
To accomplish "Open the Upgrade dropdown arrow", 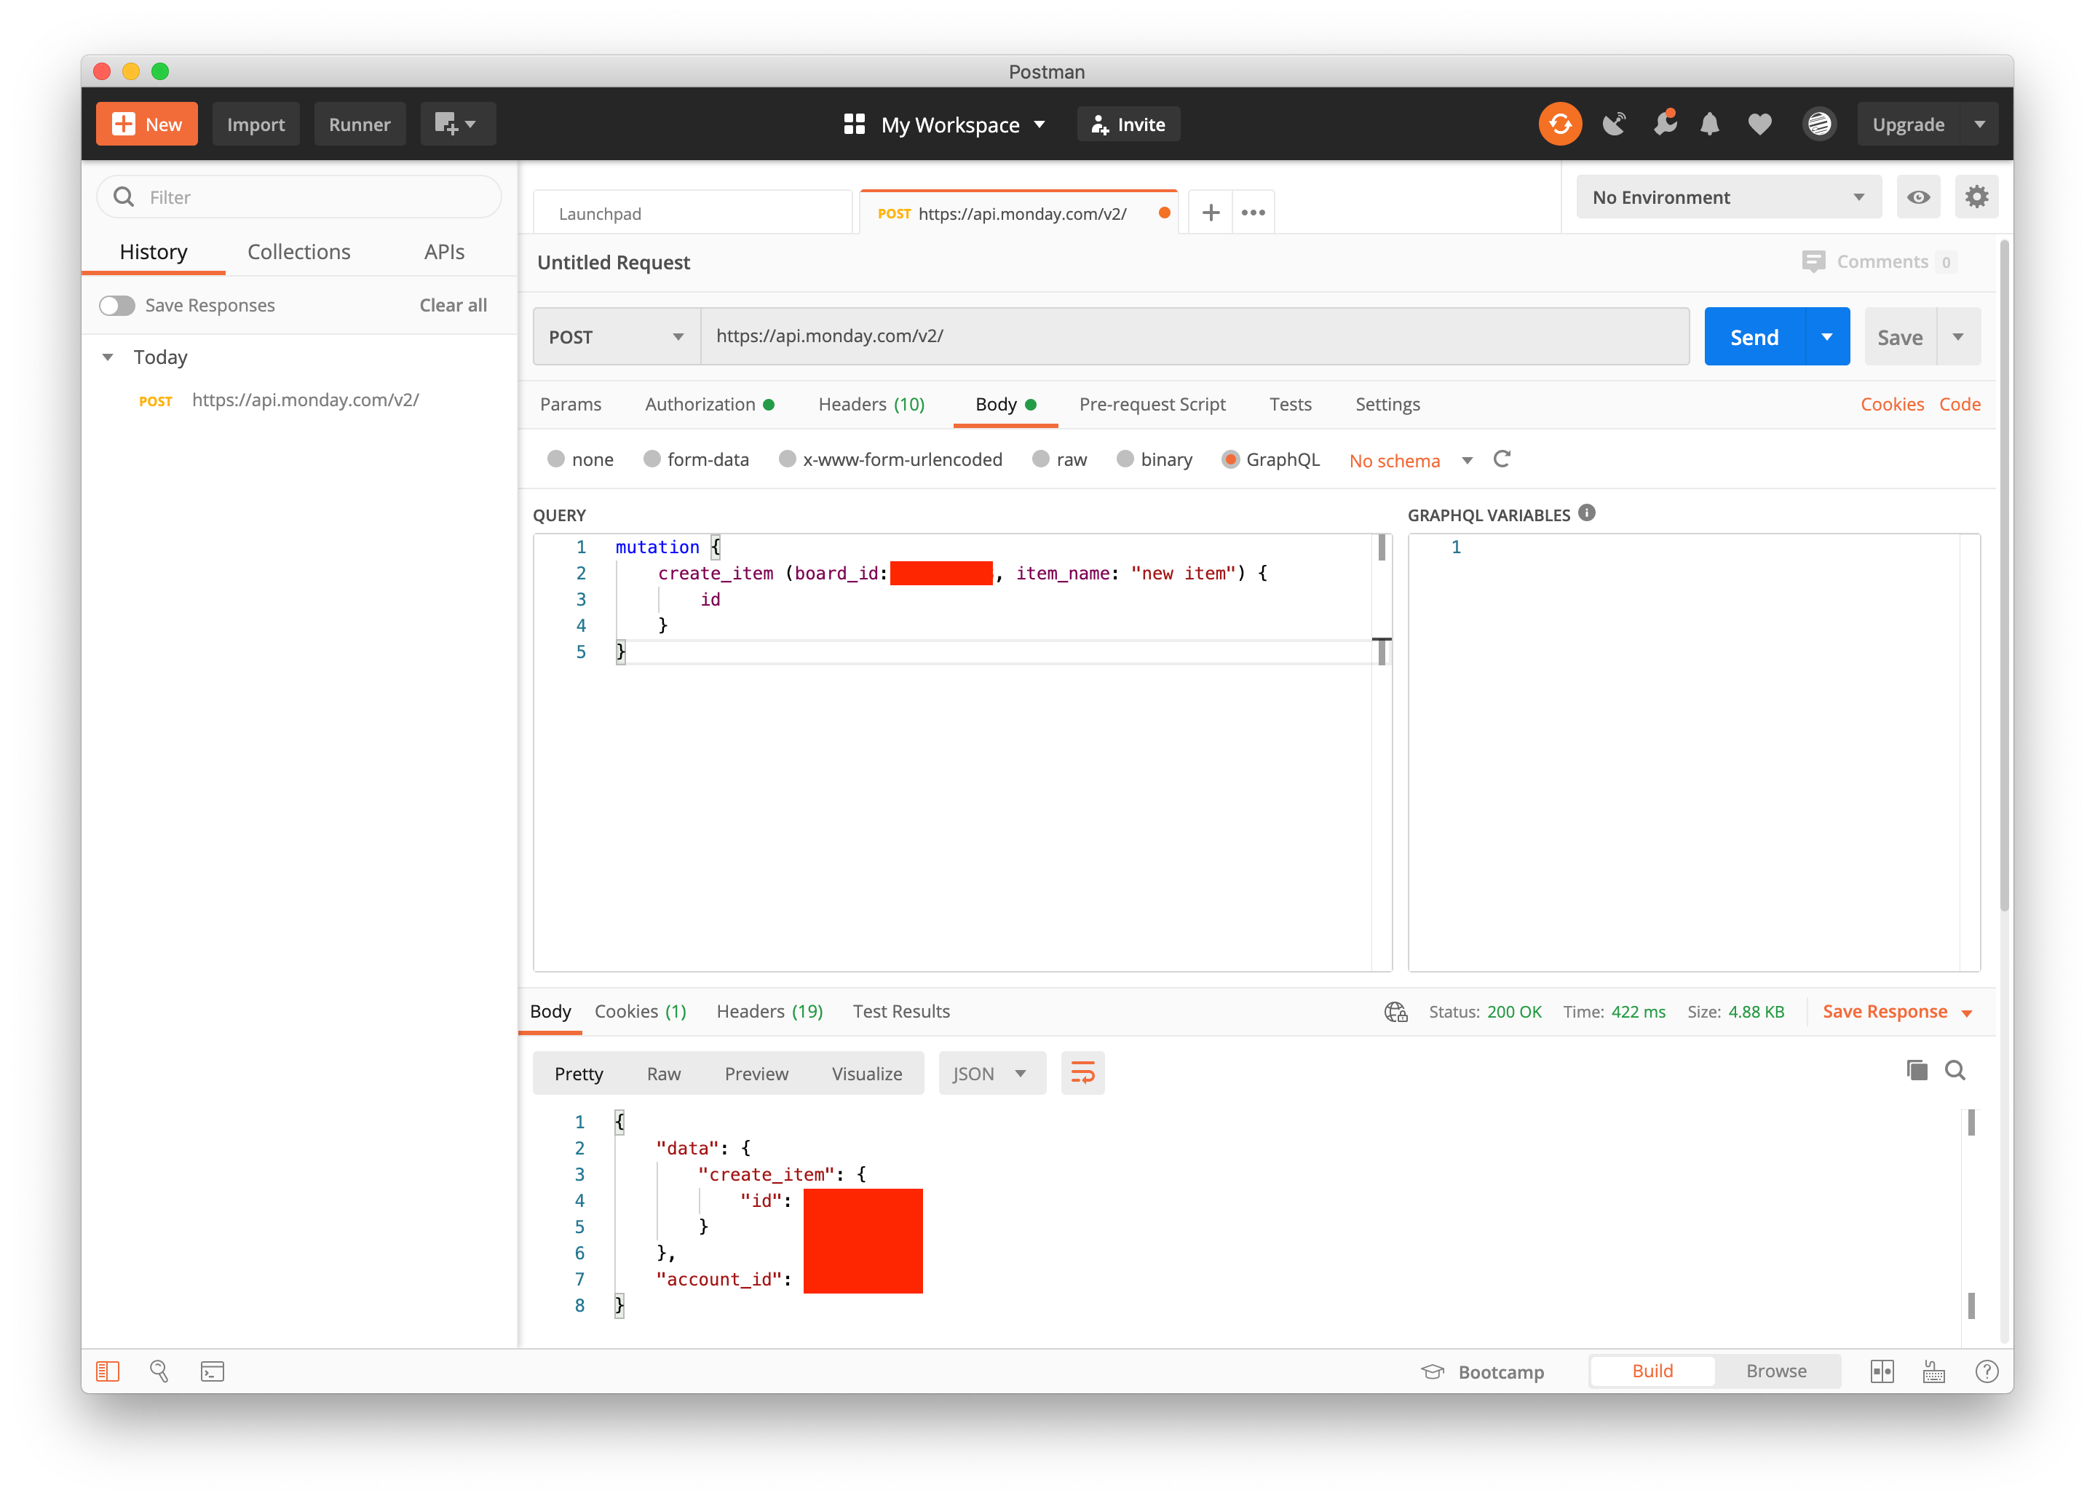I will coord(1979,124).
